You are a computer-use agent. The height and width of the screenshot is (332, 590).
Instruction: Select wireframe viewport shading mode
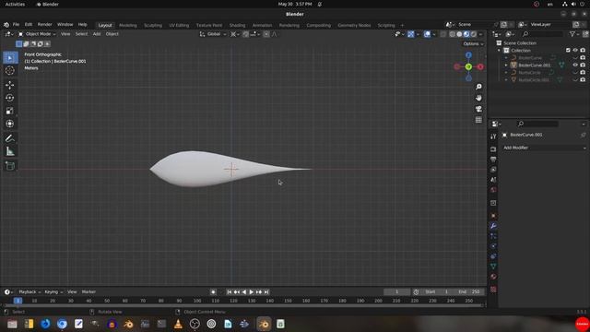coord(453,34)
